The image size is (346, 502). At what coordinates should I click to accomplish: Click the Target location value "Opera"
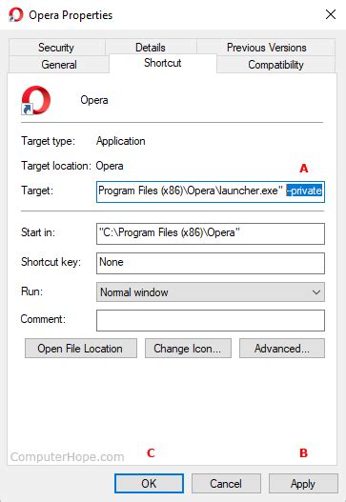coord(110,166)
